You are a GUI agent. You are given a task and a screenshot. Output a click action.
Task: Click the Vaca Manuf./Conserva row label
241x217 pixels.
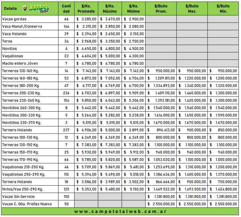click(22, 27)
